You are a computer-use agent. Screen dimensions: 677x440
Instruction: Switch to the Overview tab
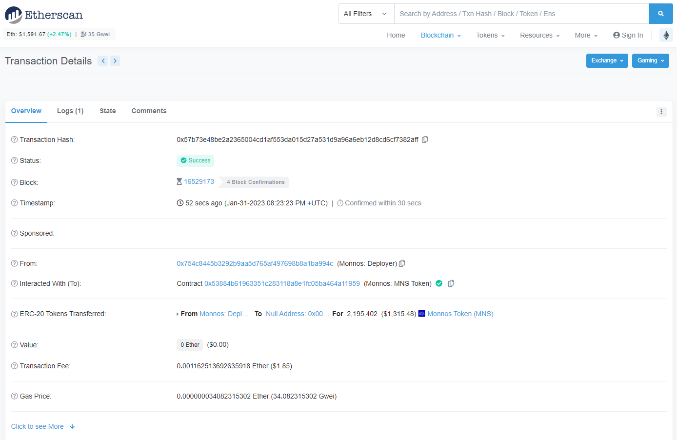pos(26,111)
